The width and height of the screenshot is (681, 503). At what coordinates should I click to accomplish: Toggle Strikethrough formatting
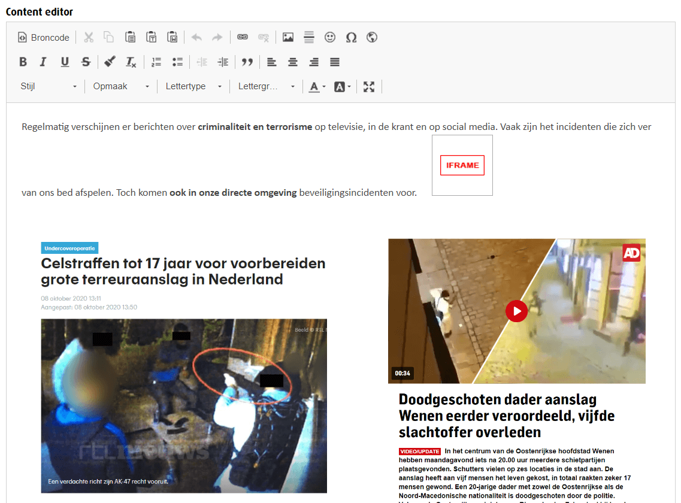click(86, 62)
